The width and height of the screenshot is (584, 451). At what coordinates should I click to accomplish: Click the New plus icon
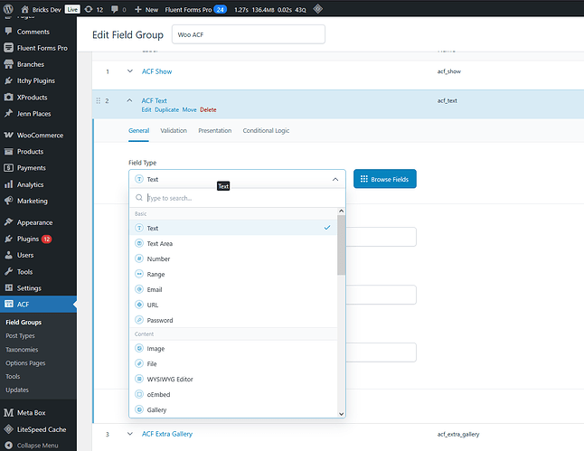click(138, 9)
